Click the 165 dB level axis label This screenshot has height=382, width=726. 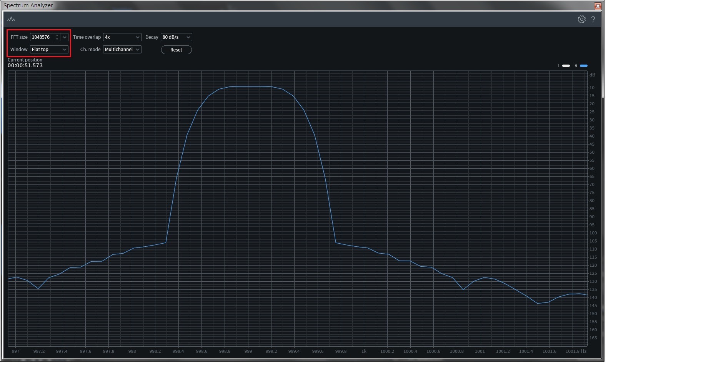pyautogui.click(x=593, y=338)
